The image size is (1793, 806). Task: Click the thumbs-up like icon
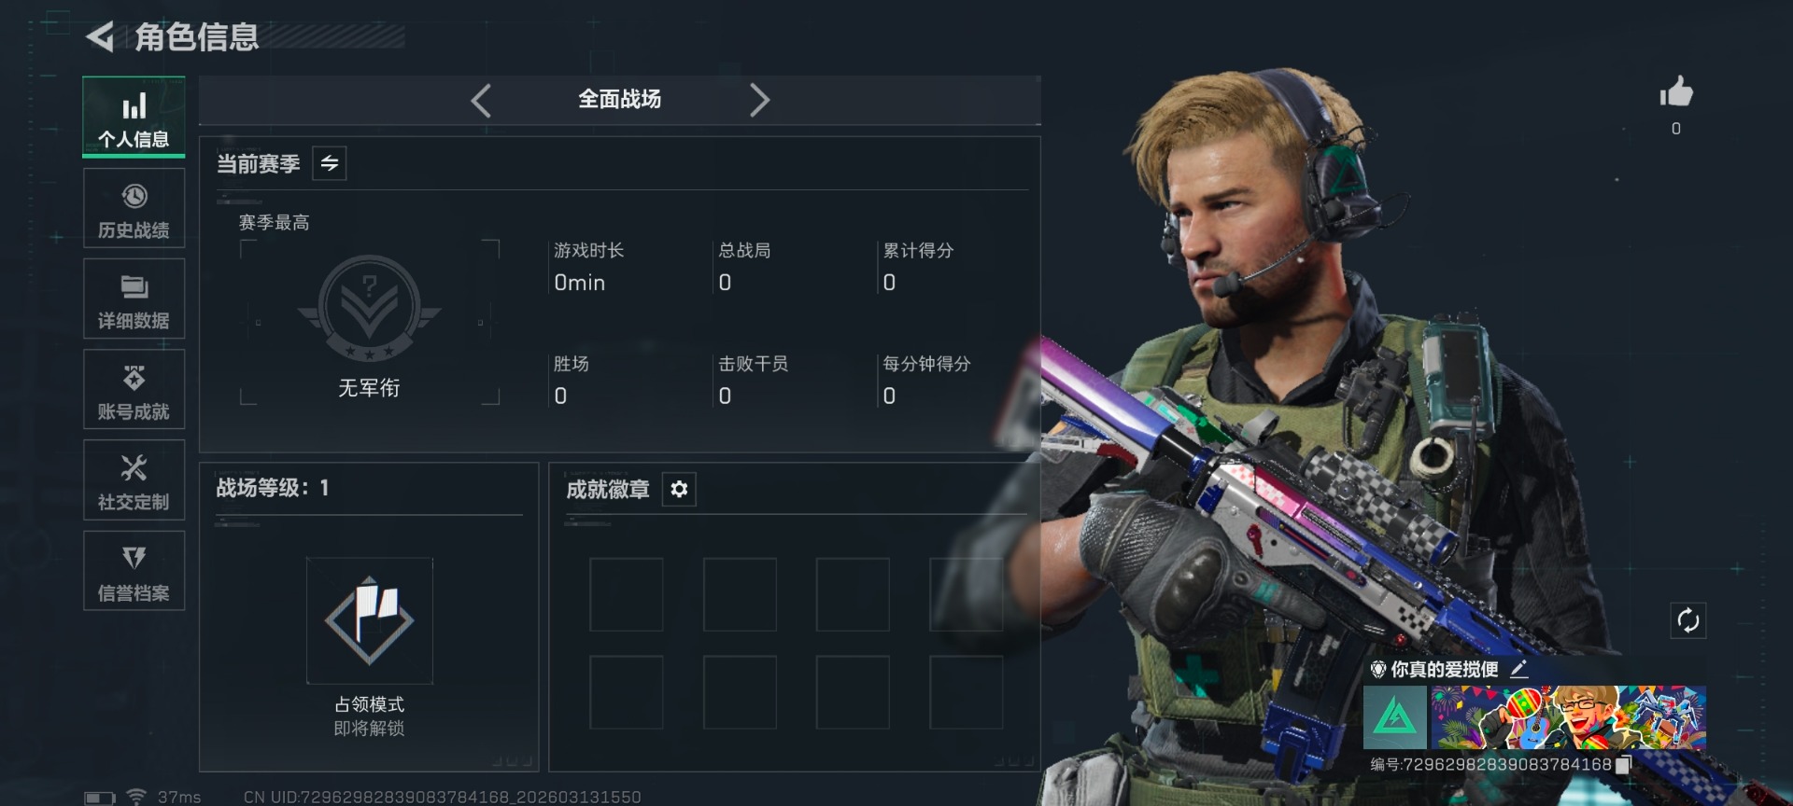click(x=1675, y=92)
